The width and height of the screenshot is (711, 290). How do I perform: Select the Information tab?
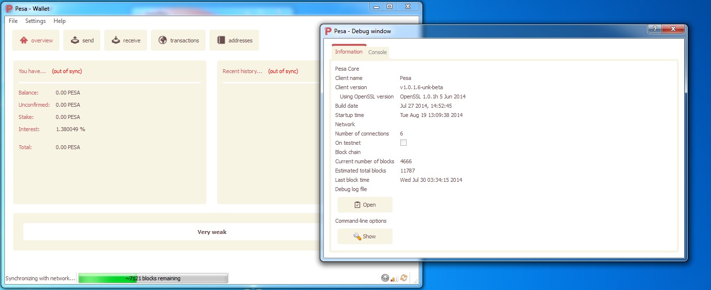tap(349, 52)
